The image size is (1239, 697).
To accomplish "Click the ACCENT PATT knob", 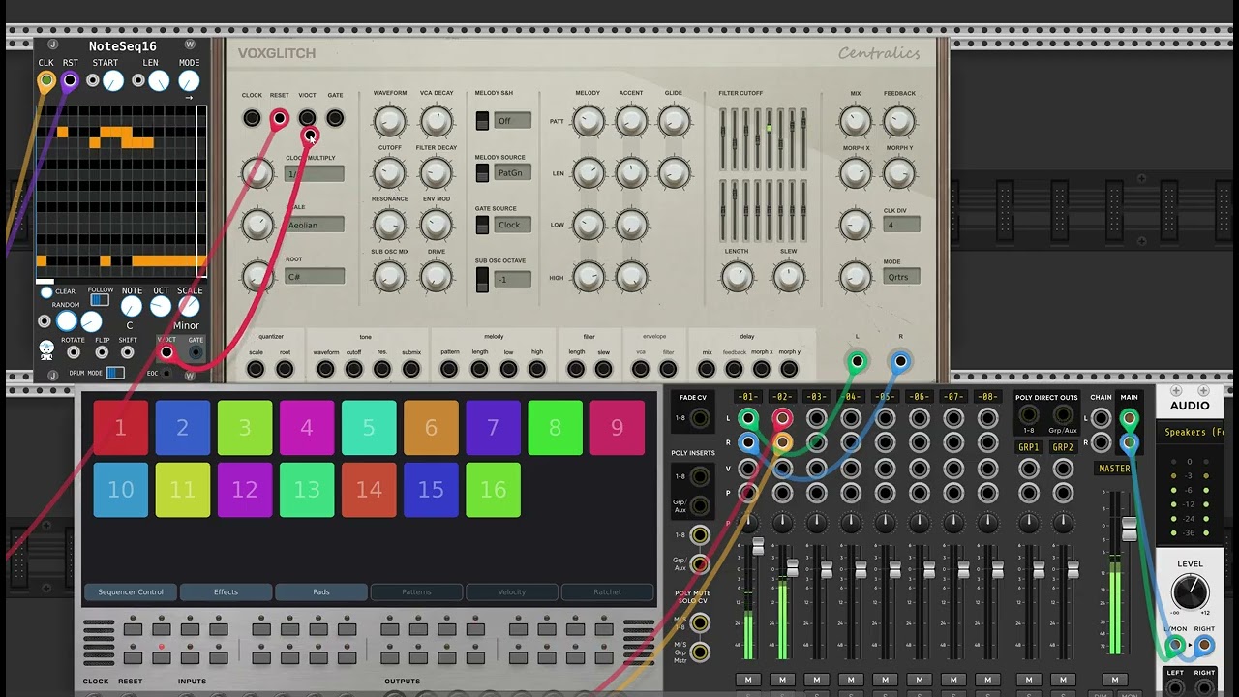I will pyautogui.click(x=631, y=121).
